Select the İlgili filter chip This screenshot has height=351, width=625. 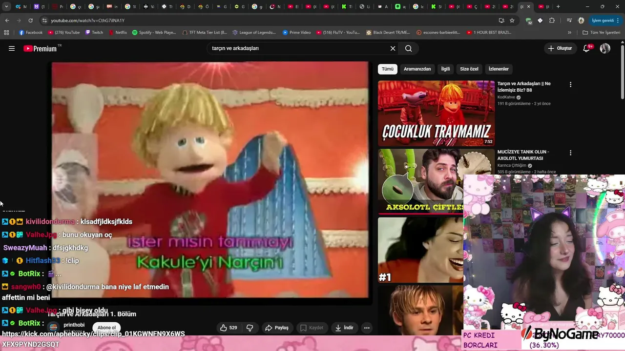pyautogui.click(x=446, y=69)
